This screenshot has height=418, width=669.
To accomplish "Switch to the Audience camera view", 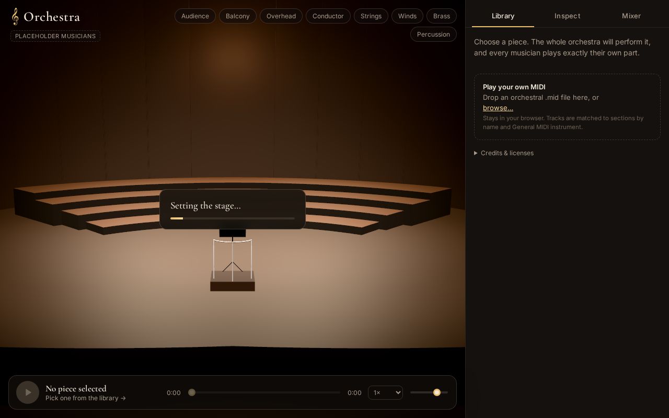I will pyautogui.click(x=195, y=16).
